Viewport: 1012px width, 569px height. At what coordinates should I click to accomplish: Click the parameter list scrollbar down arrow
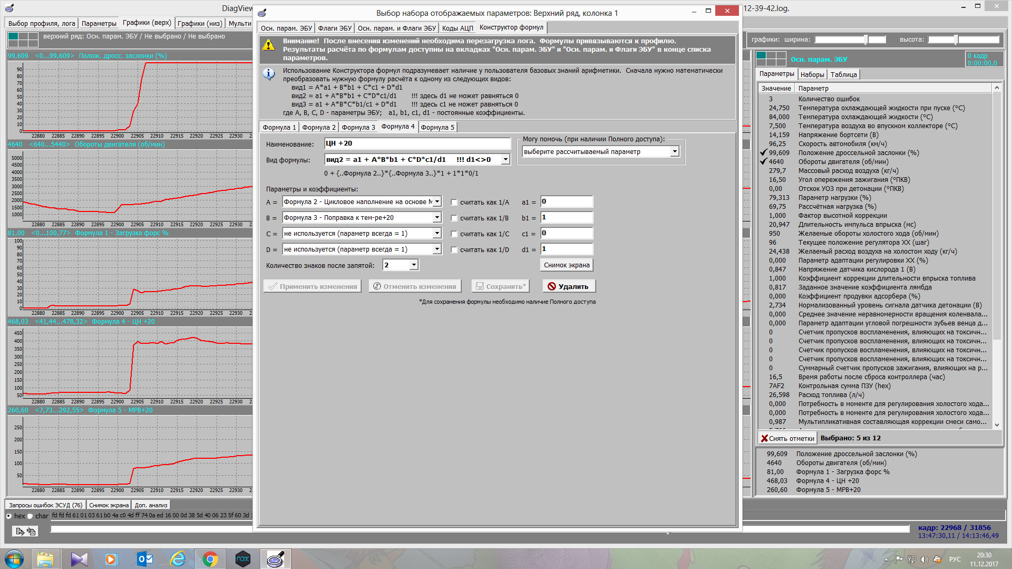point(997,425)
